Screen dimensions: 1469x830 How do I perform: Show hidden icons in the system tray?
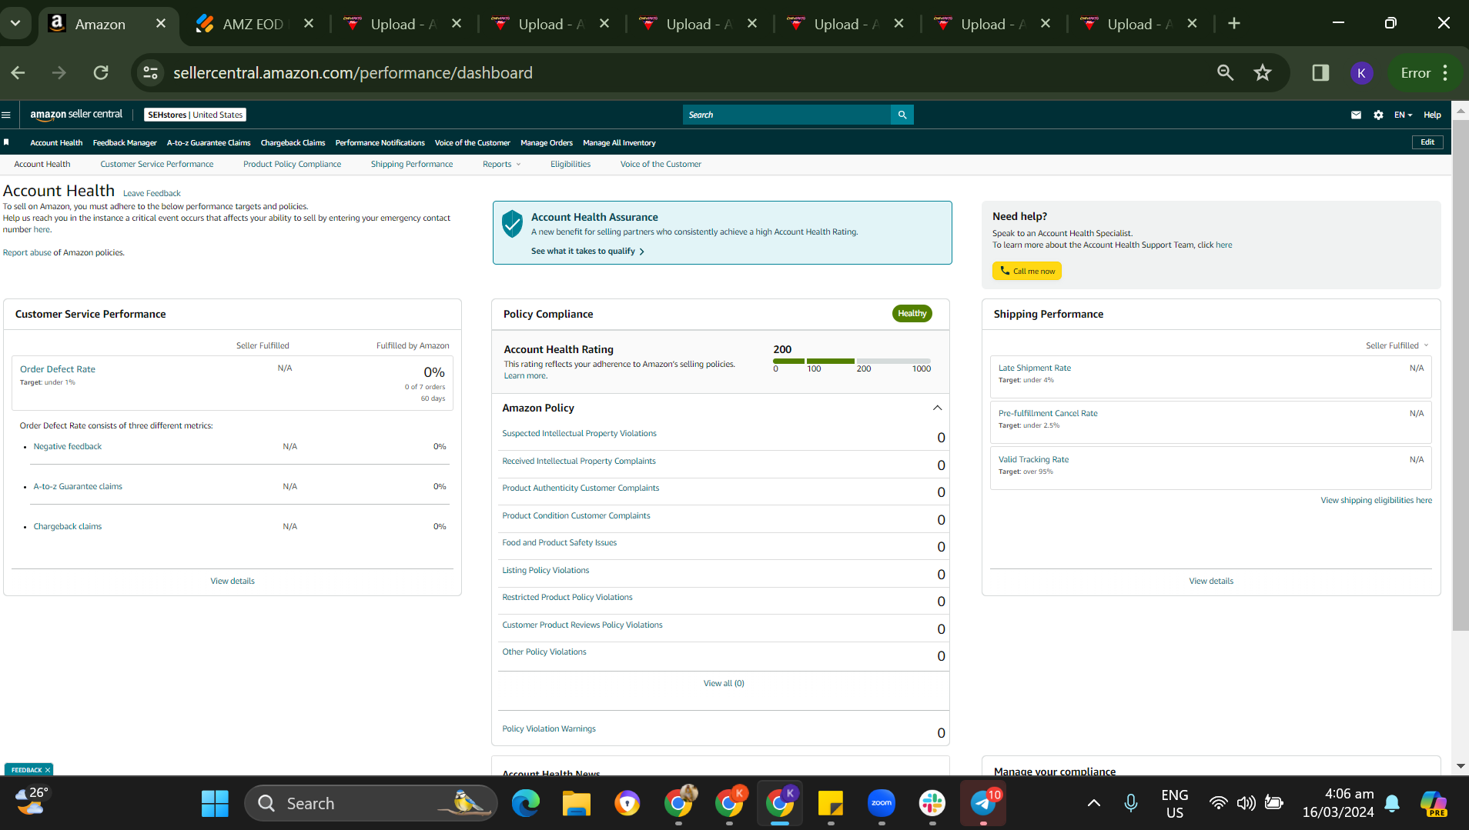(1093, 804)
